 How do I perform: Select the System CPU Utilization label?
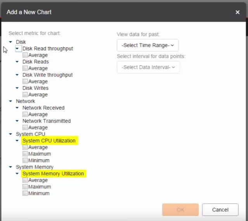[49, 141]
